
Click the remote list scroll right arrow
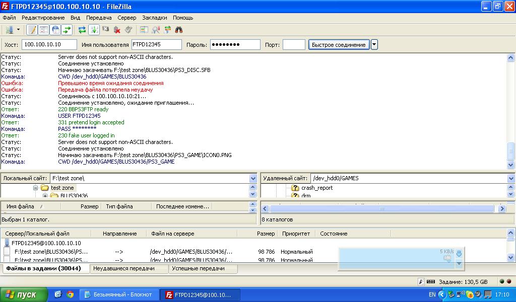pyautogui.click(x=502, y=209)
